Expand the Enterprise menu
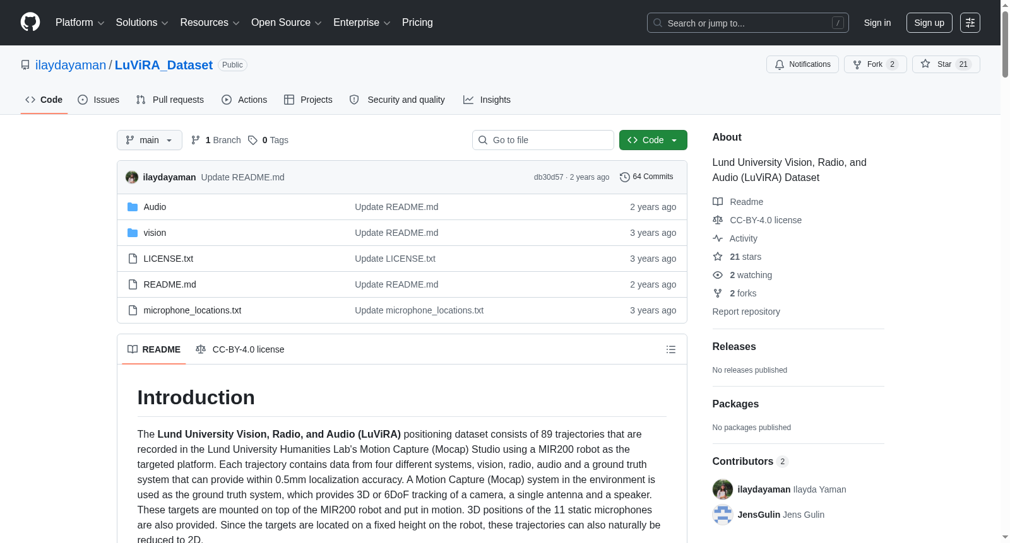The width and height of the screenshot is (1010, 543). coord(362,23)
